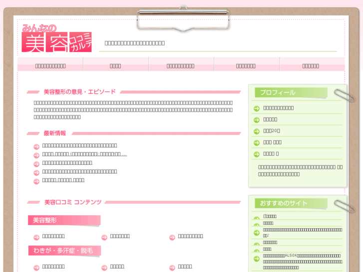Open the first link under the 美容整形 category
This screenshot has width=363, height=272.
click(53, 236)
